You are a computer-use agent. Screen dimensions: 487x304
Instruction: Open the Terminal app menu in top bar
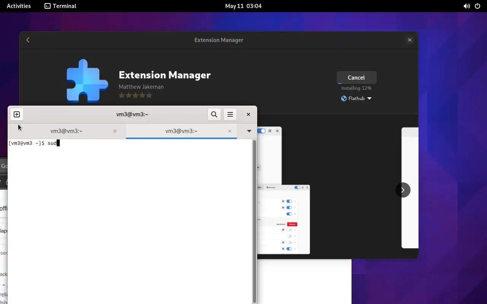(60, 6)
